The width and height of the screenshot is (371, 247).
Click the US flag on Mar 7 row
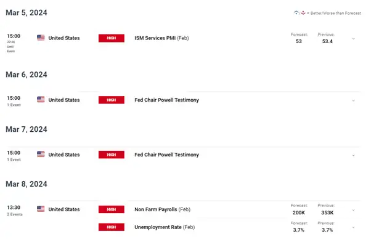coord(41,155)
